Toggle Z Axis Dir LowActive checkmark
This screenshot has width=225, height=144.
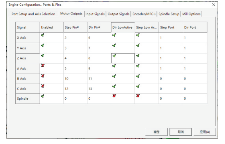(x=114, y=56)
